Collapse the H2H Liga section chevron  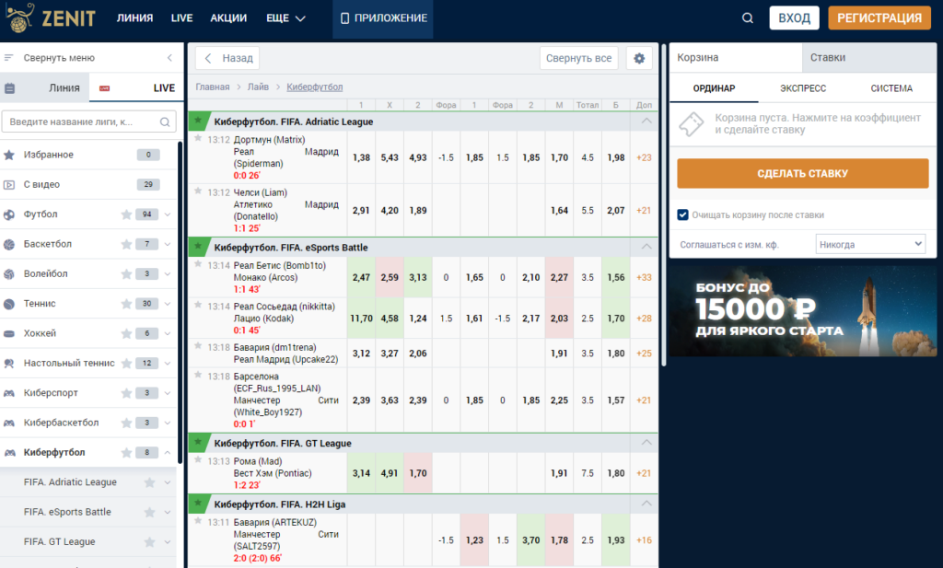coord(646,504)
